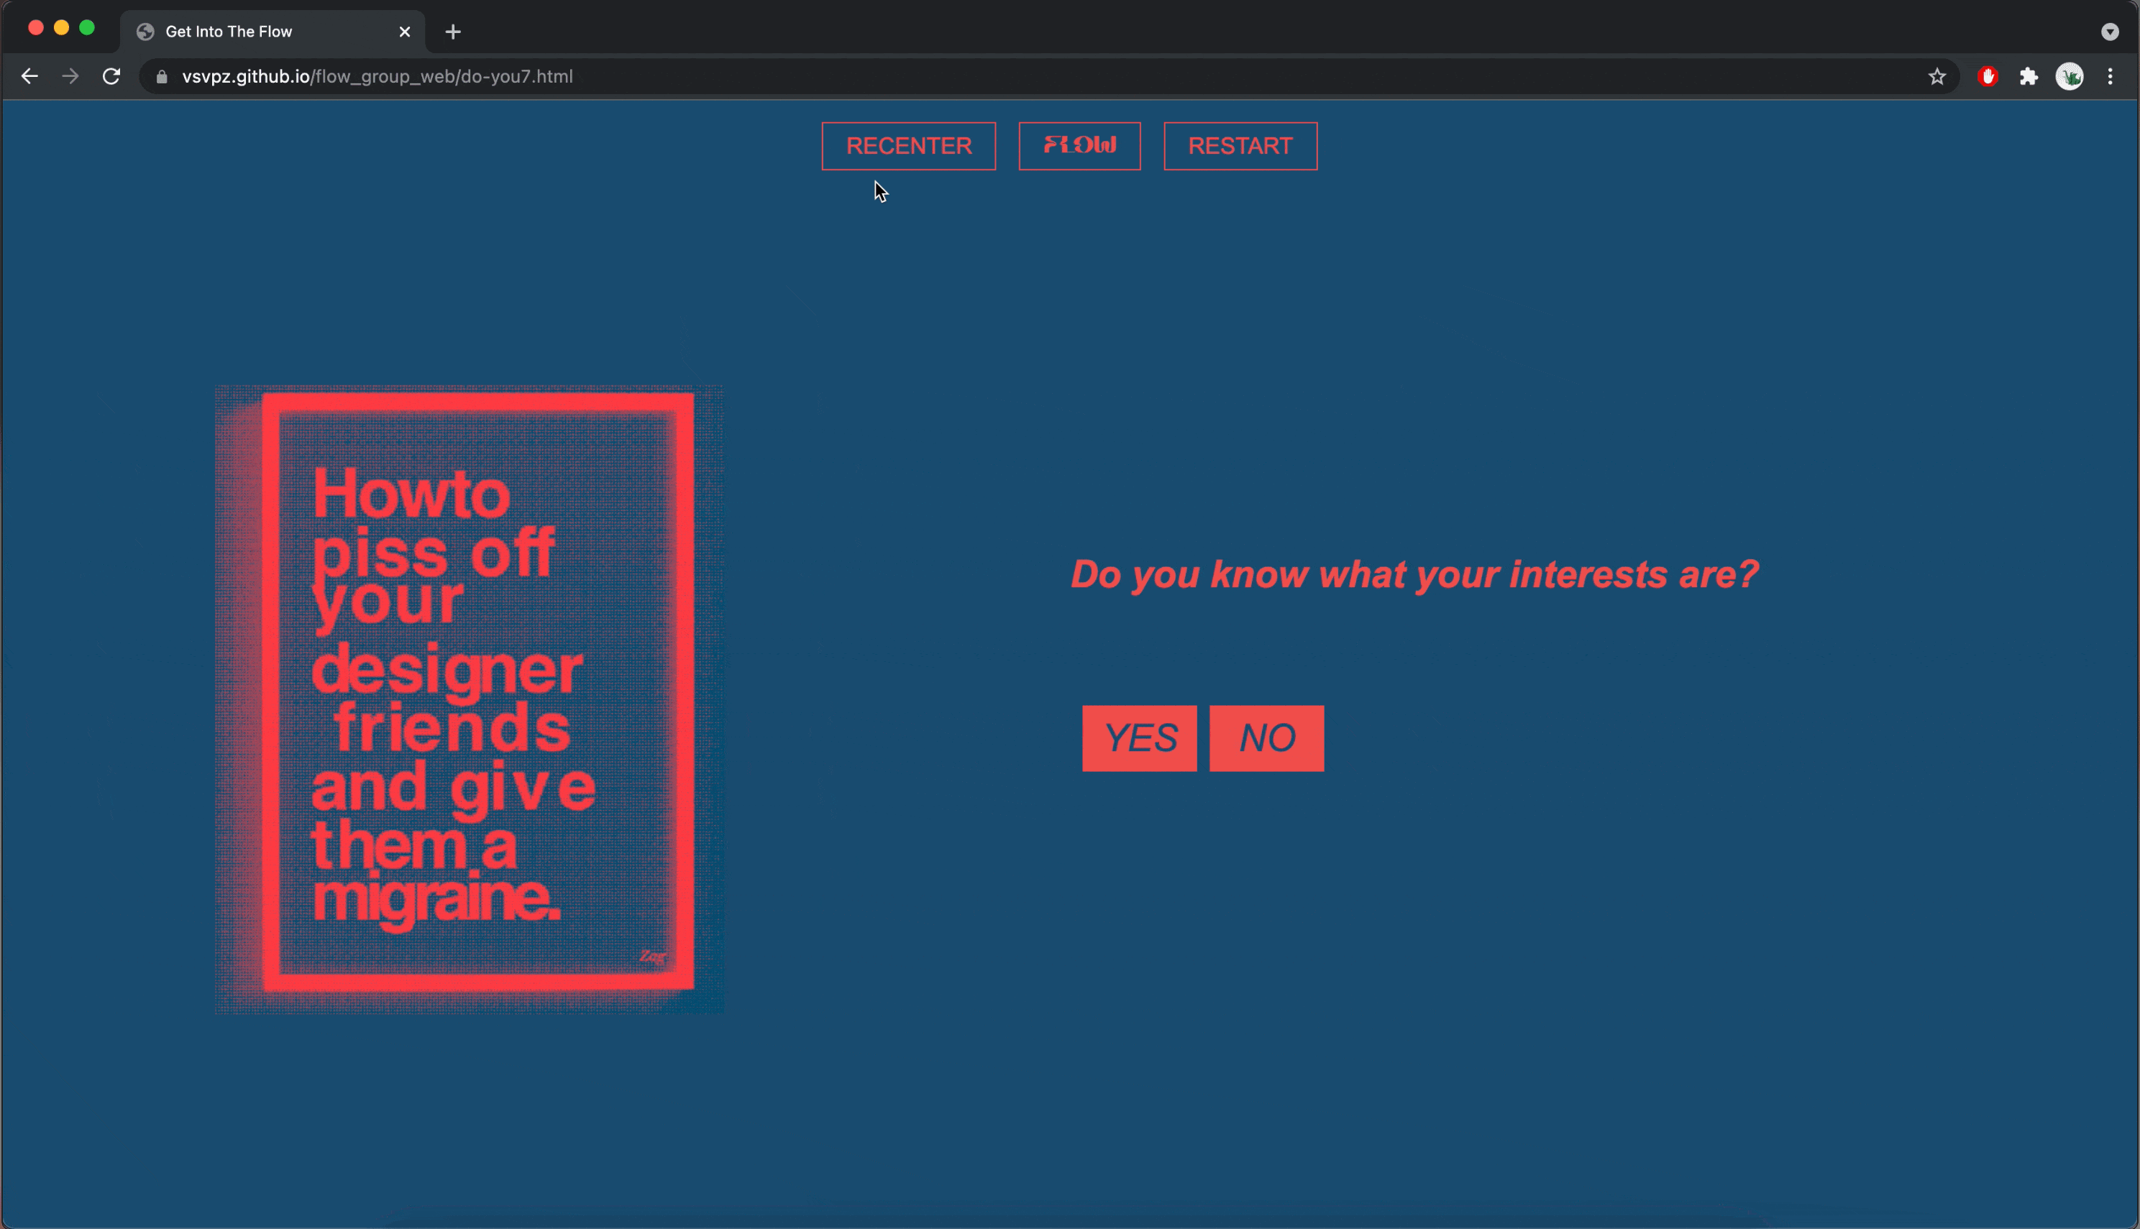This screenshot has width=2140, height=1229.
Task: Answer NO to the interests question
Action: click(1266, 739)
